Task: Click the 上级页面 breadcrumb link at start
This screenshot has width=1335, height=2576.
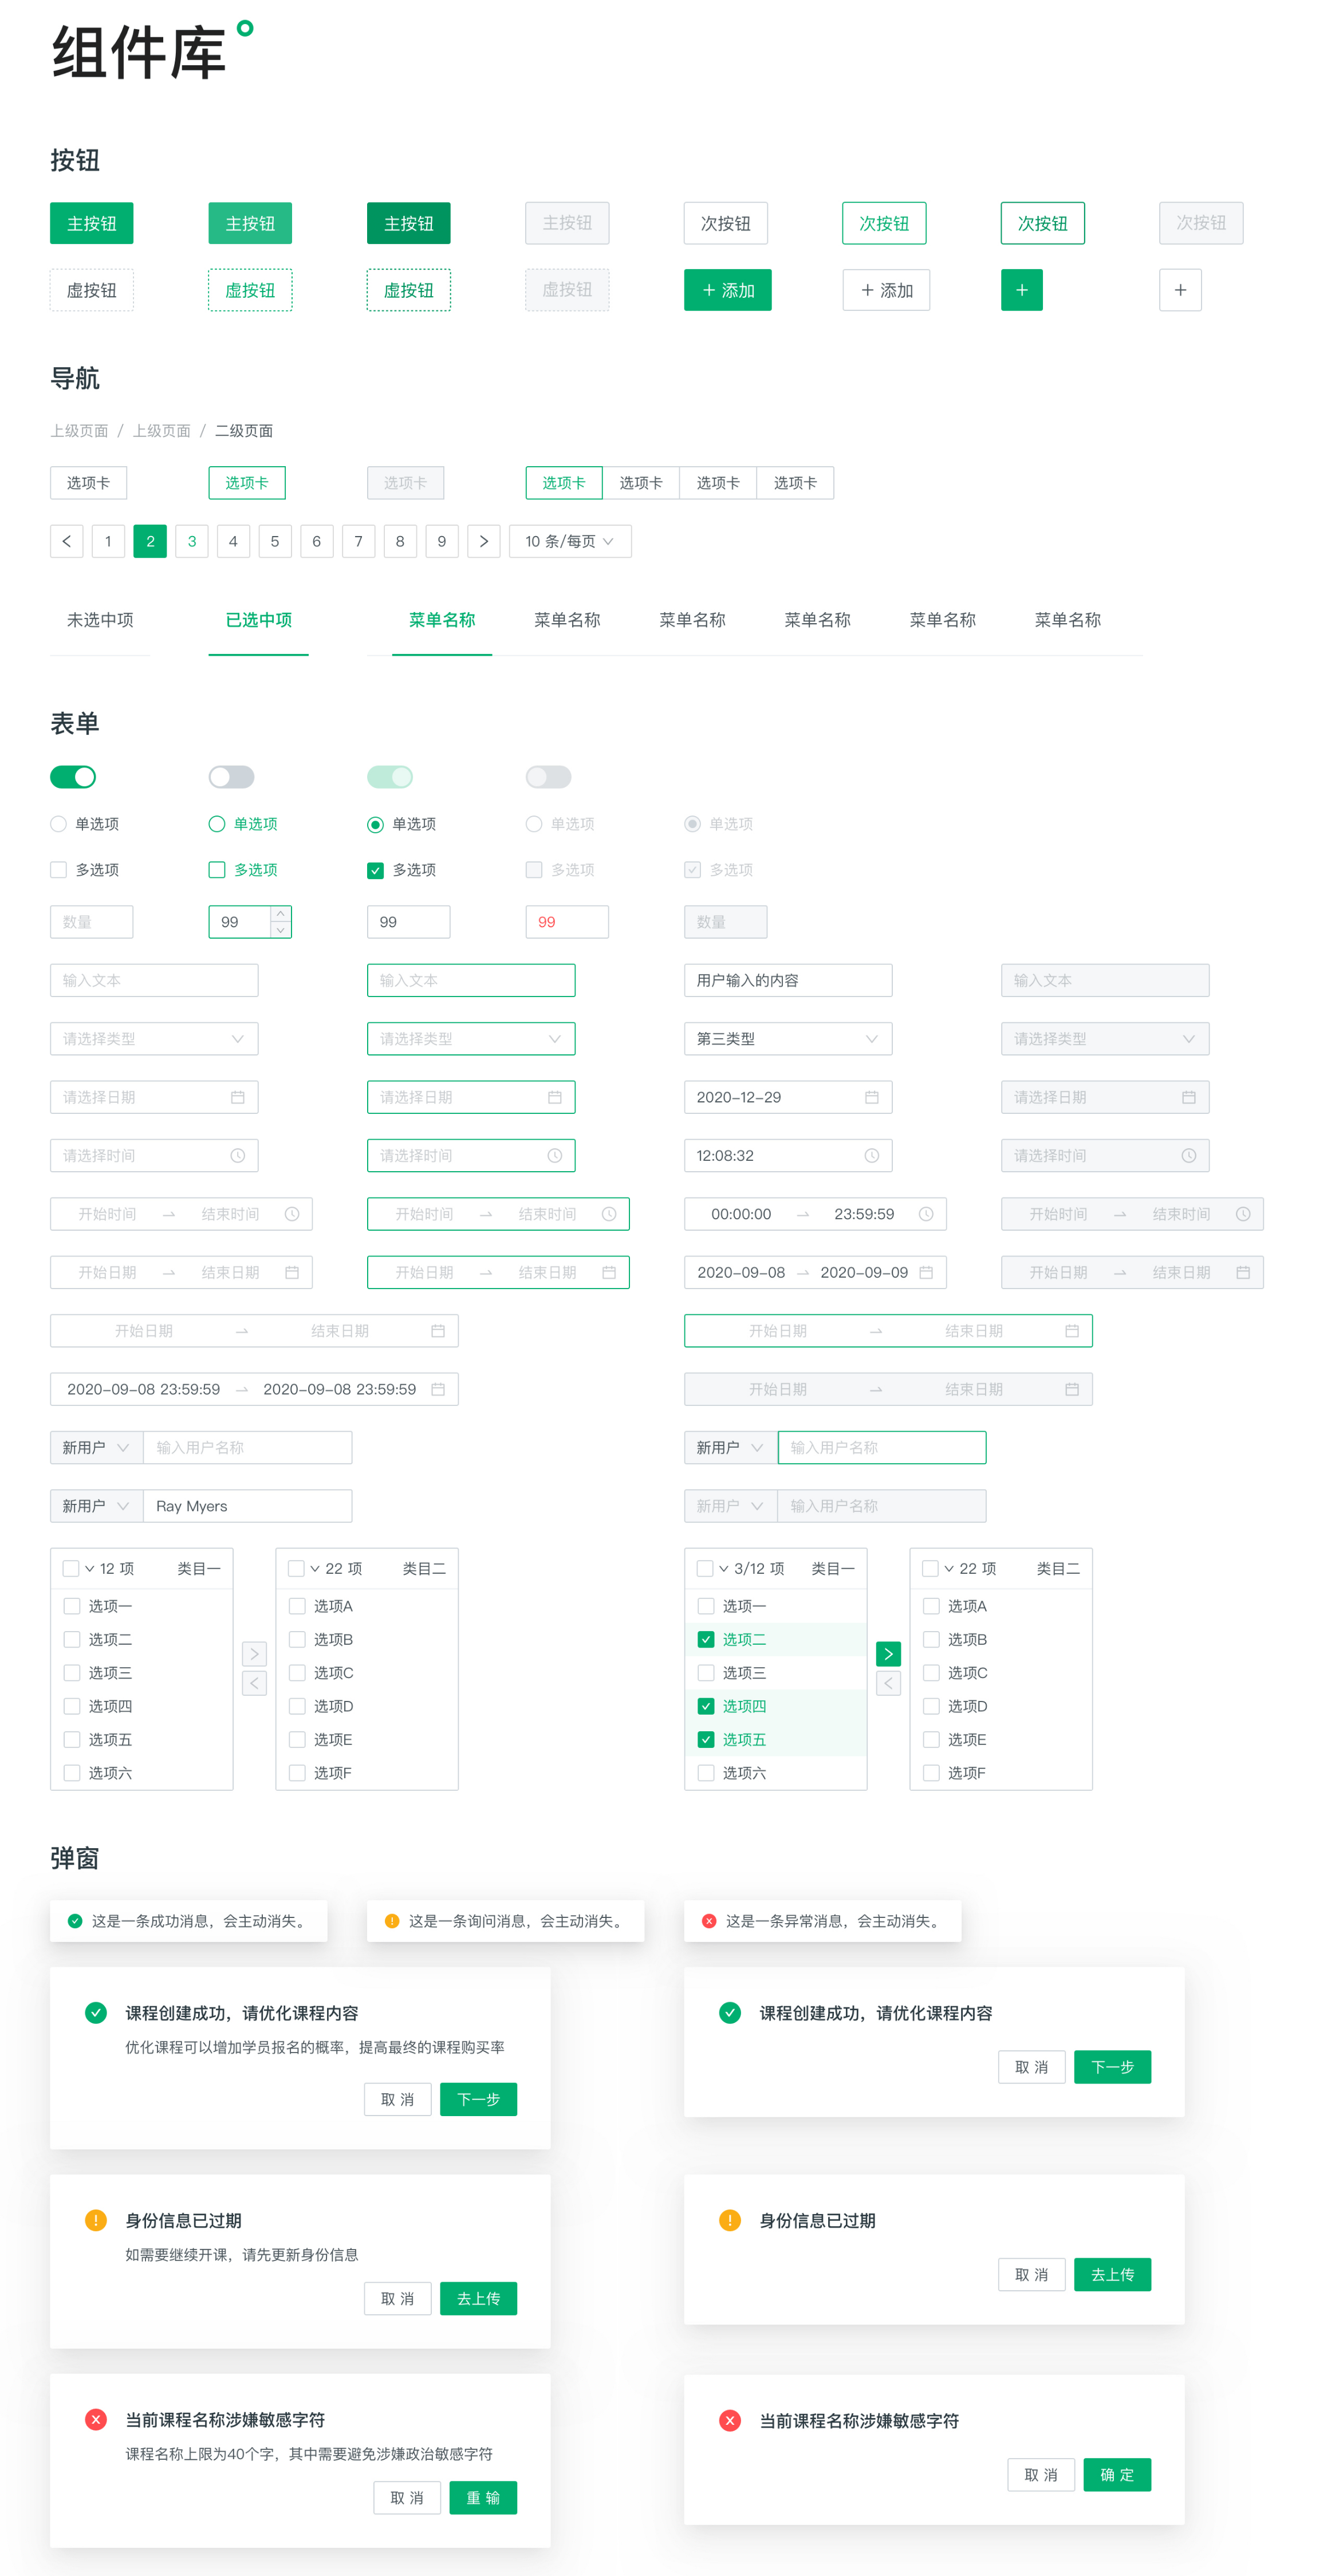Action: (x=79, y=431)
